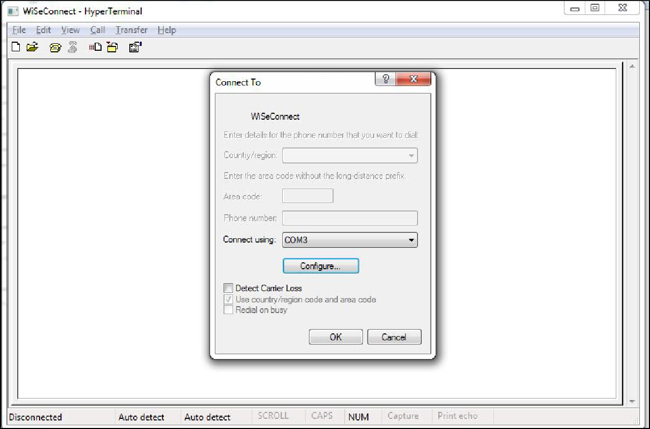The image size is (650, 429).
Task: Open the Country/region dropdown list
Action: (x=411, y=156)
